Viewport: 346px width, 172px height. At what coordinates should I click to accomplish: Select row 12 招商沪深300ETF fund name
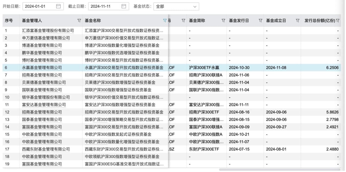124,112
